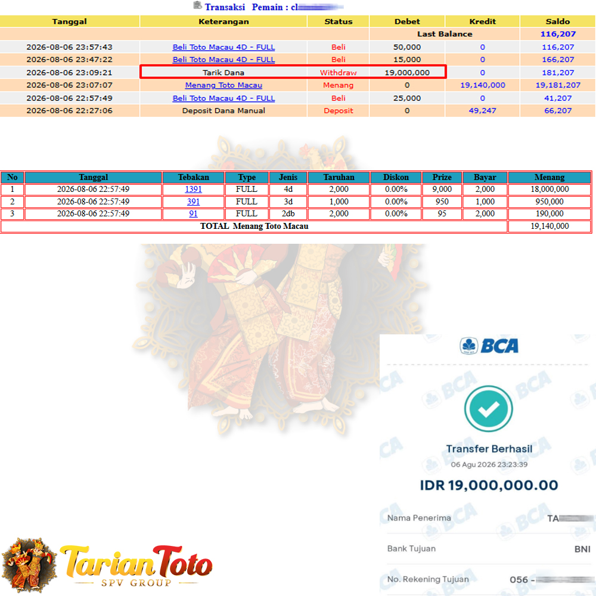The height and width of the screenshot is (596, 596).
Task: Click the Debet column header
Action: tap(407, 21)
